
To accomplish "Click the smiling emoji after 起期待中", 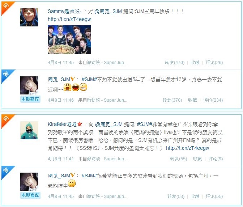I will 72,183.
